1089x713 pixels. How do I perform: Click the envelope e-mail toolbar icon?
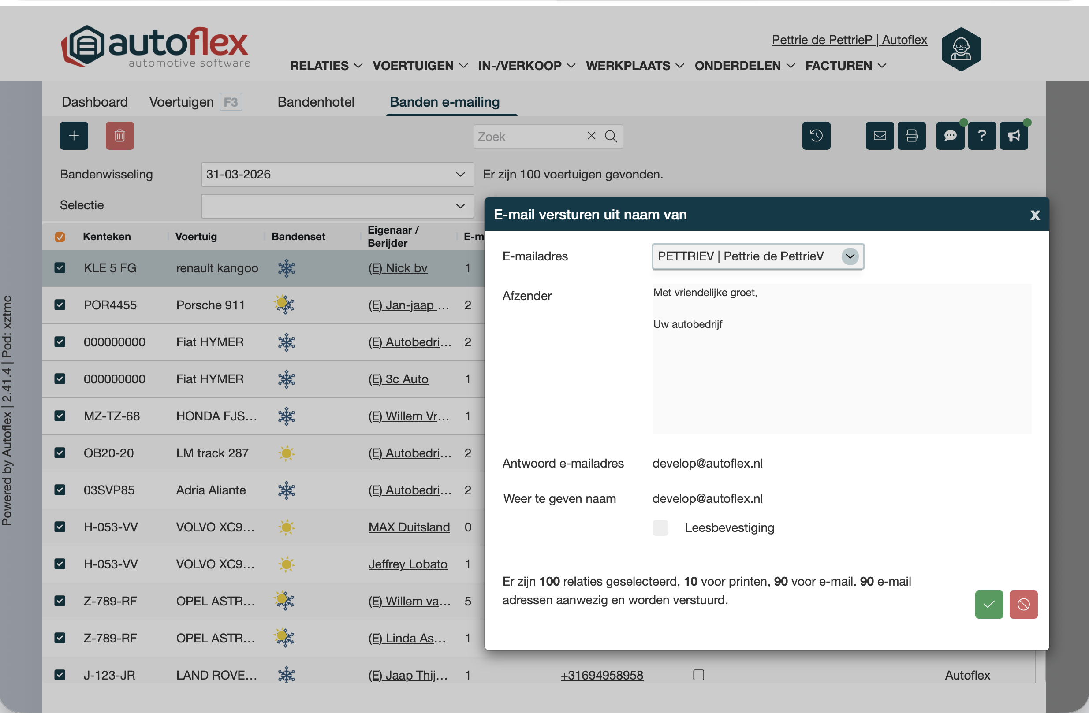880,136
